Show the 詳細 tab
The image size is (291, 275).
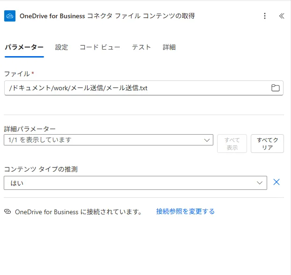169,47
